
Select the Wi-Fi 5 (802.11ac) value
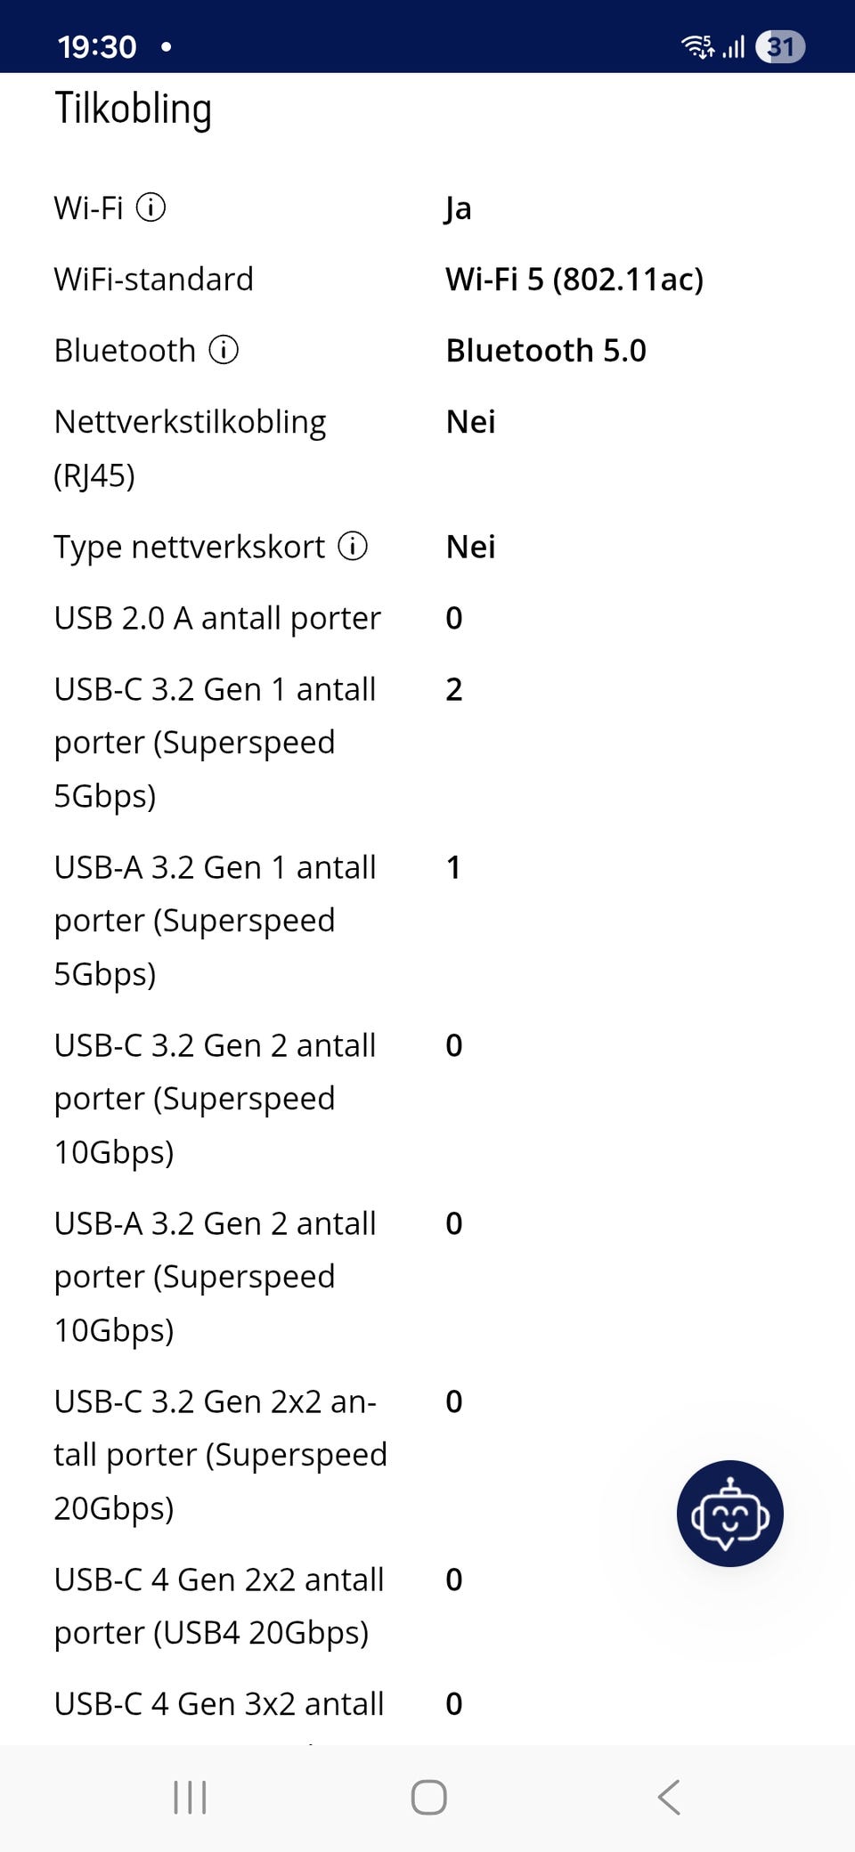574,279
